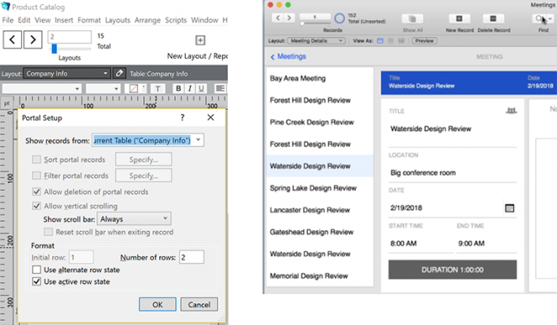Go to previous layout with left arrow
Screen dimensions: 557x325
tap(13, 39)
